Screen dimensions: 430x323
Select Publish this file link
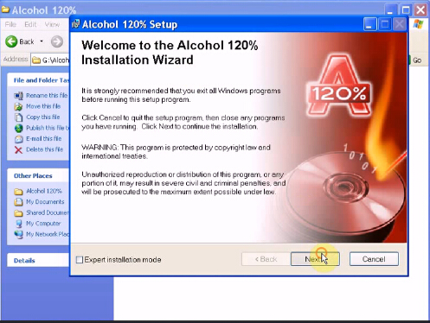(48, 128)
